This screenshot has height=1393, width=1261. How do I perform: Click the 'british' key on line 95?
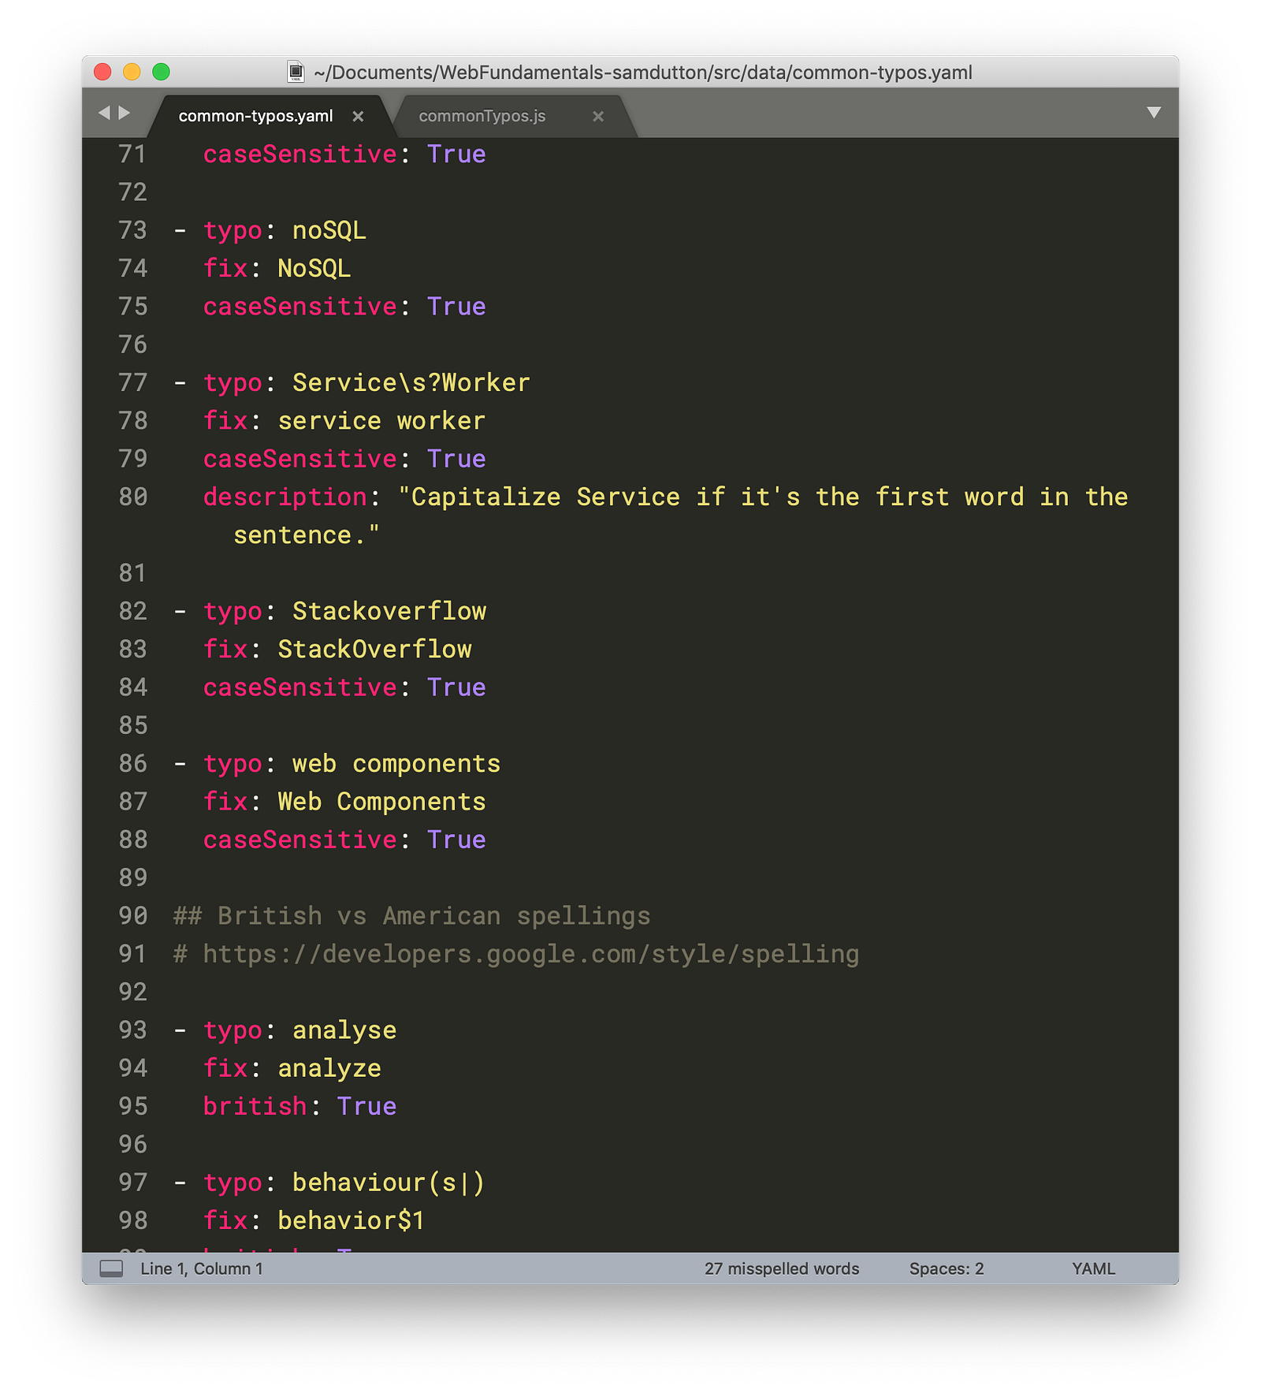255,1106
